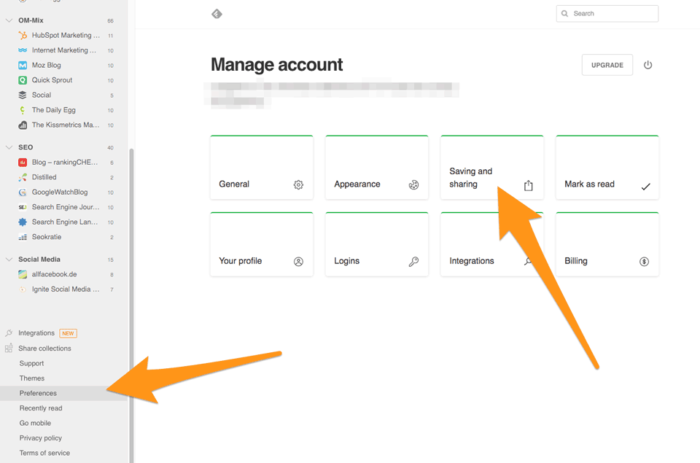700x463 pixels.
Task: Open the allfacebook.de feed
Action: click(x=54, y=274)
